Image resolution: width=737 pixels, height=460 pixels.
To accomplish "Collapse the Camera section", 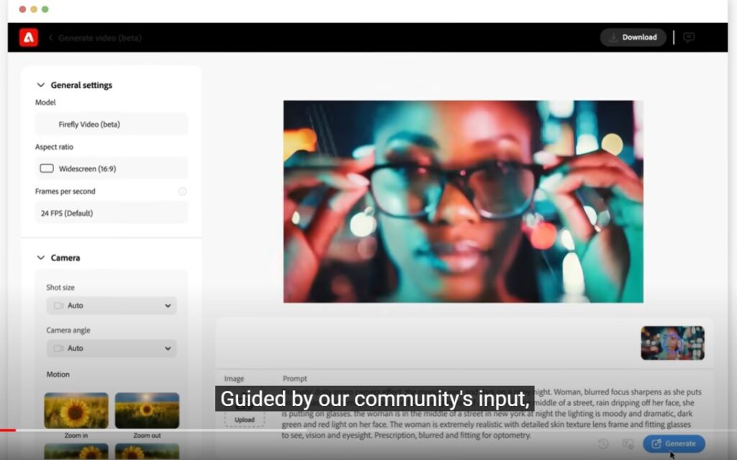I will [x=40, y=258].
